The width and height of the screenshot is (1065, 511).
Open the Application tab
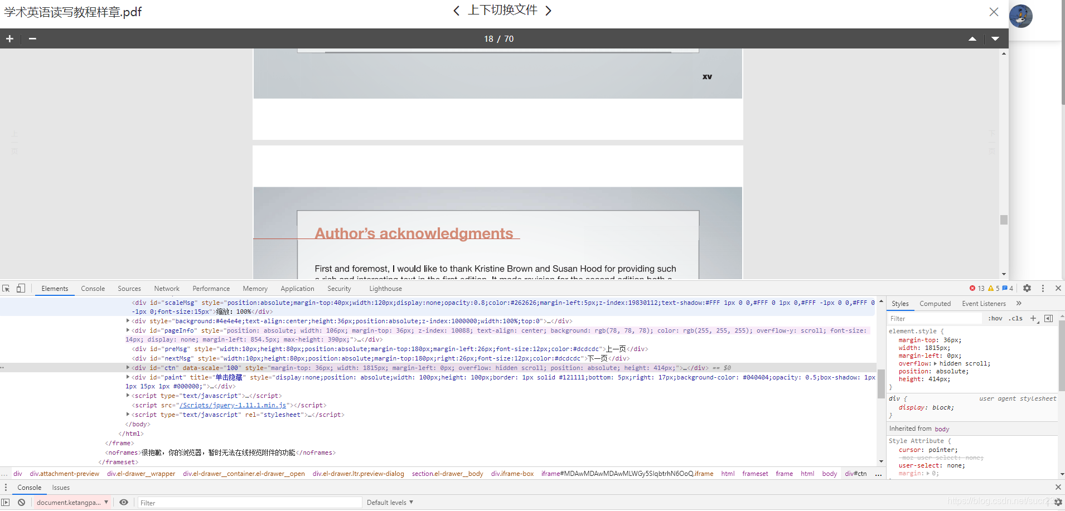[297, 288]
